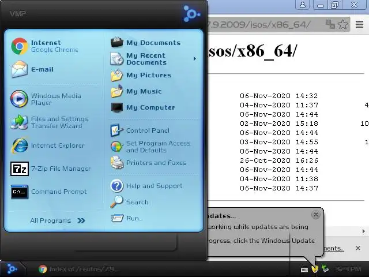Click the network tray icon beside clock
Viewport: 369px width, 277px height.
click(x=325, y=268)
